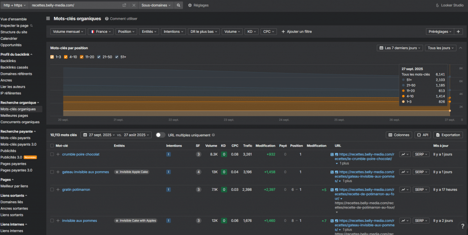Open the Les 7 derniers jours date dropdown
Screen dimensions: 468x235
coord(399,48)
